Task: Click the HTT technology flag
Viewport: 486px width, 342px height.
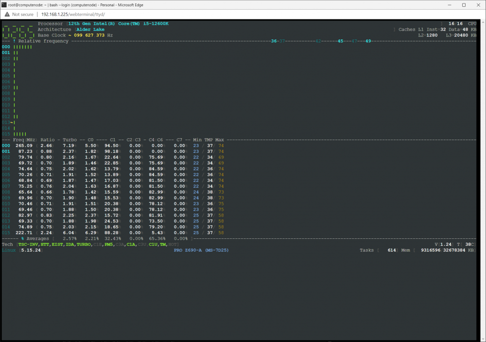Action: click(45, 245)
